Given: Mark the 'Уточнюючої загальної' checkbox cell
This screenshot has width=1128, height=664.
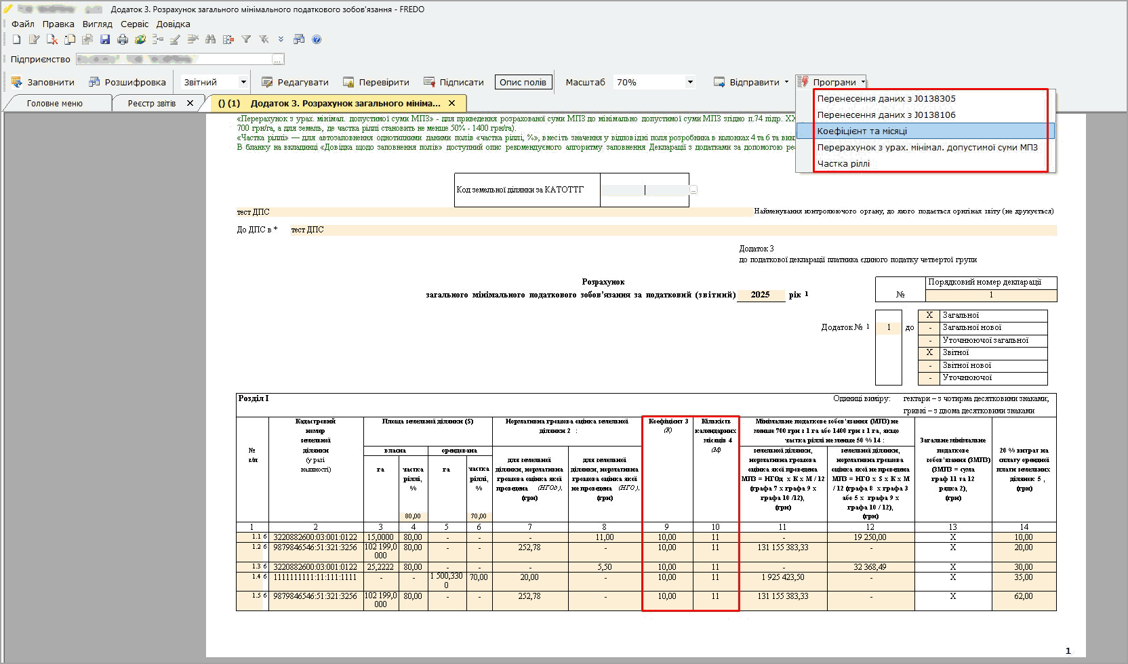Looking at the screenshot, I should tap(929, 340).
